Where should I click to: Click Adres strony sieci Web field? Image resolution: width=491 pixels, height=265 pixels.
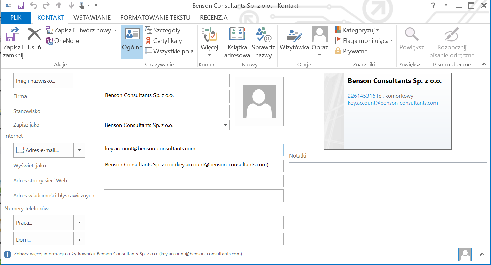click(194, 181)
